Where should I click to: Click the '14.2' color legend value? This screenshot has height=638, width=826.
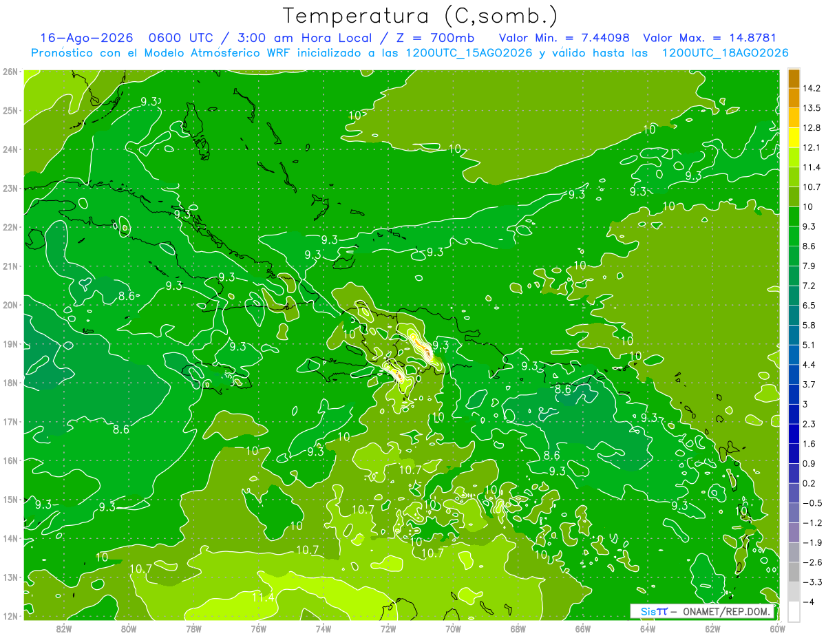(811, 88)
